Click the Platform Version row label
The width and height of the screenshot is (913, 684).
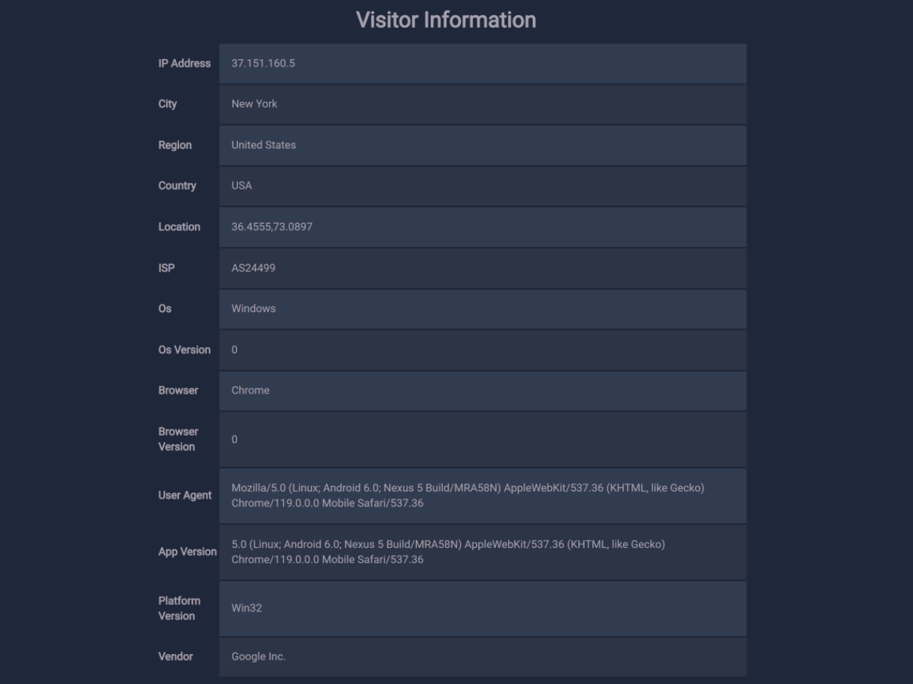click(x=179, y=608)
